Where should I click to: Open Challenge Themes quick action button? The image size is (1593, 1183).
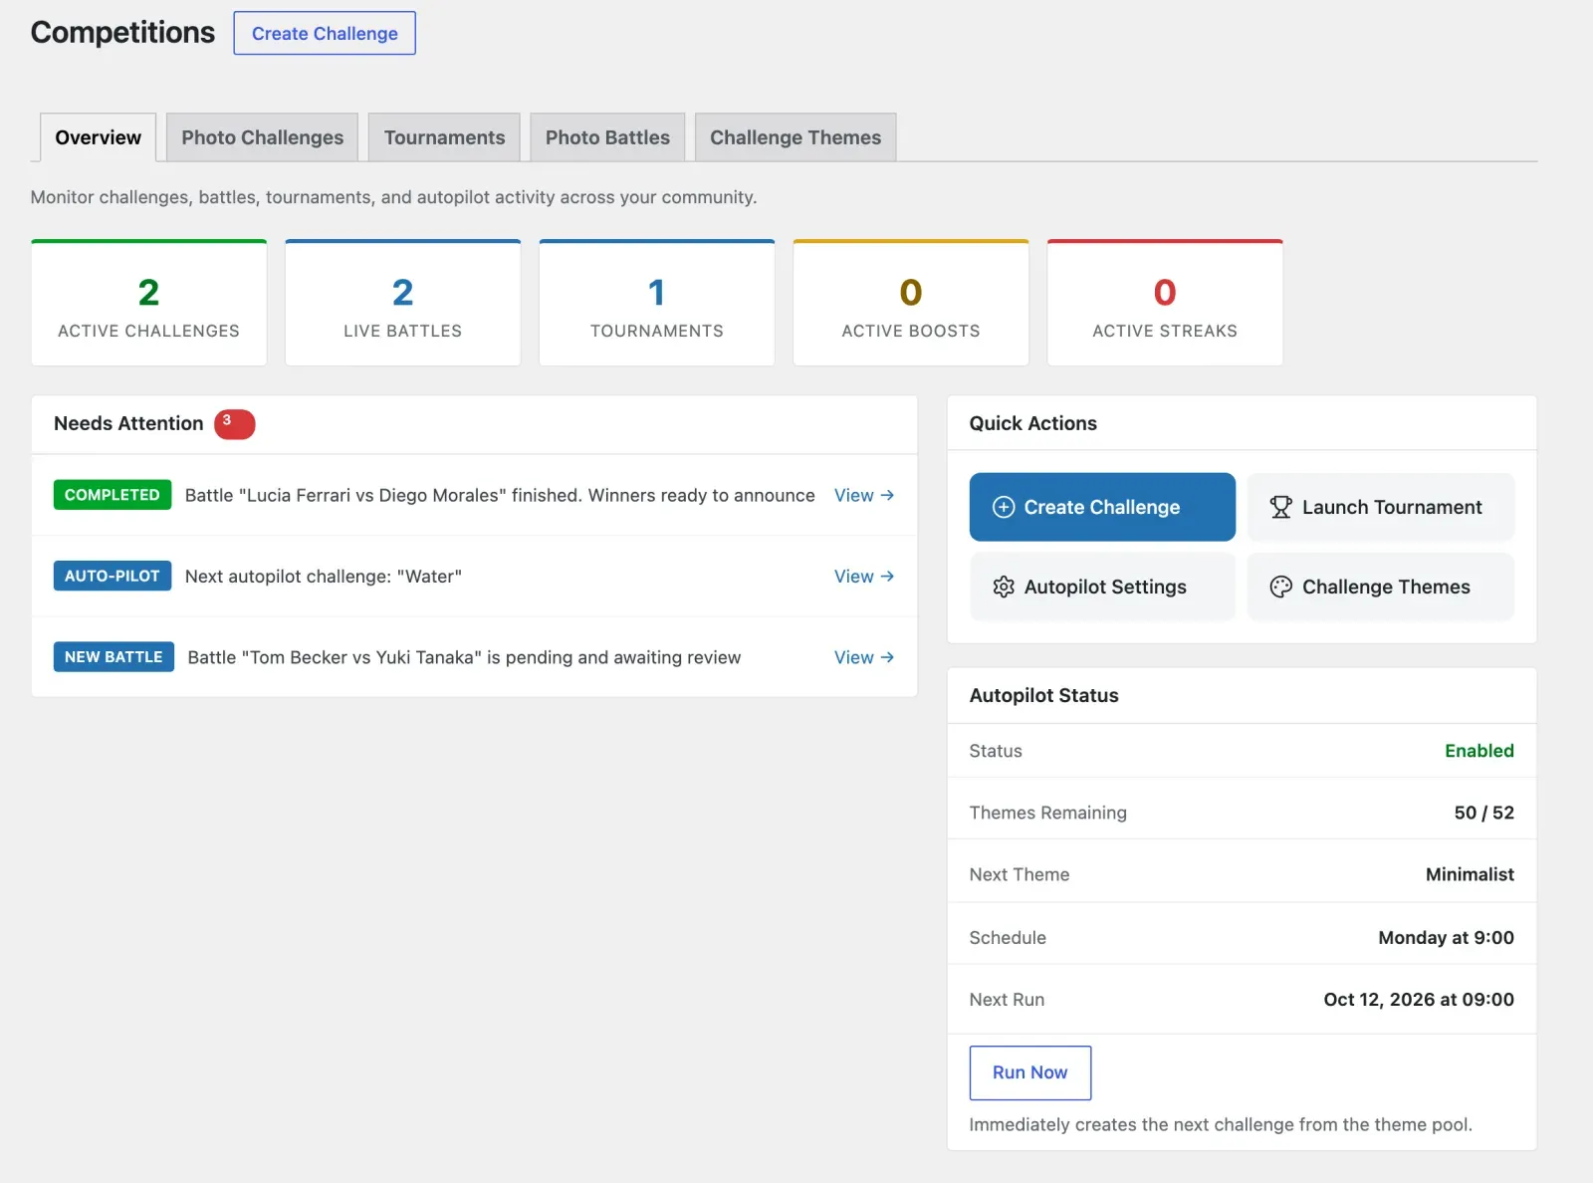click(1381, 587)
